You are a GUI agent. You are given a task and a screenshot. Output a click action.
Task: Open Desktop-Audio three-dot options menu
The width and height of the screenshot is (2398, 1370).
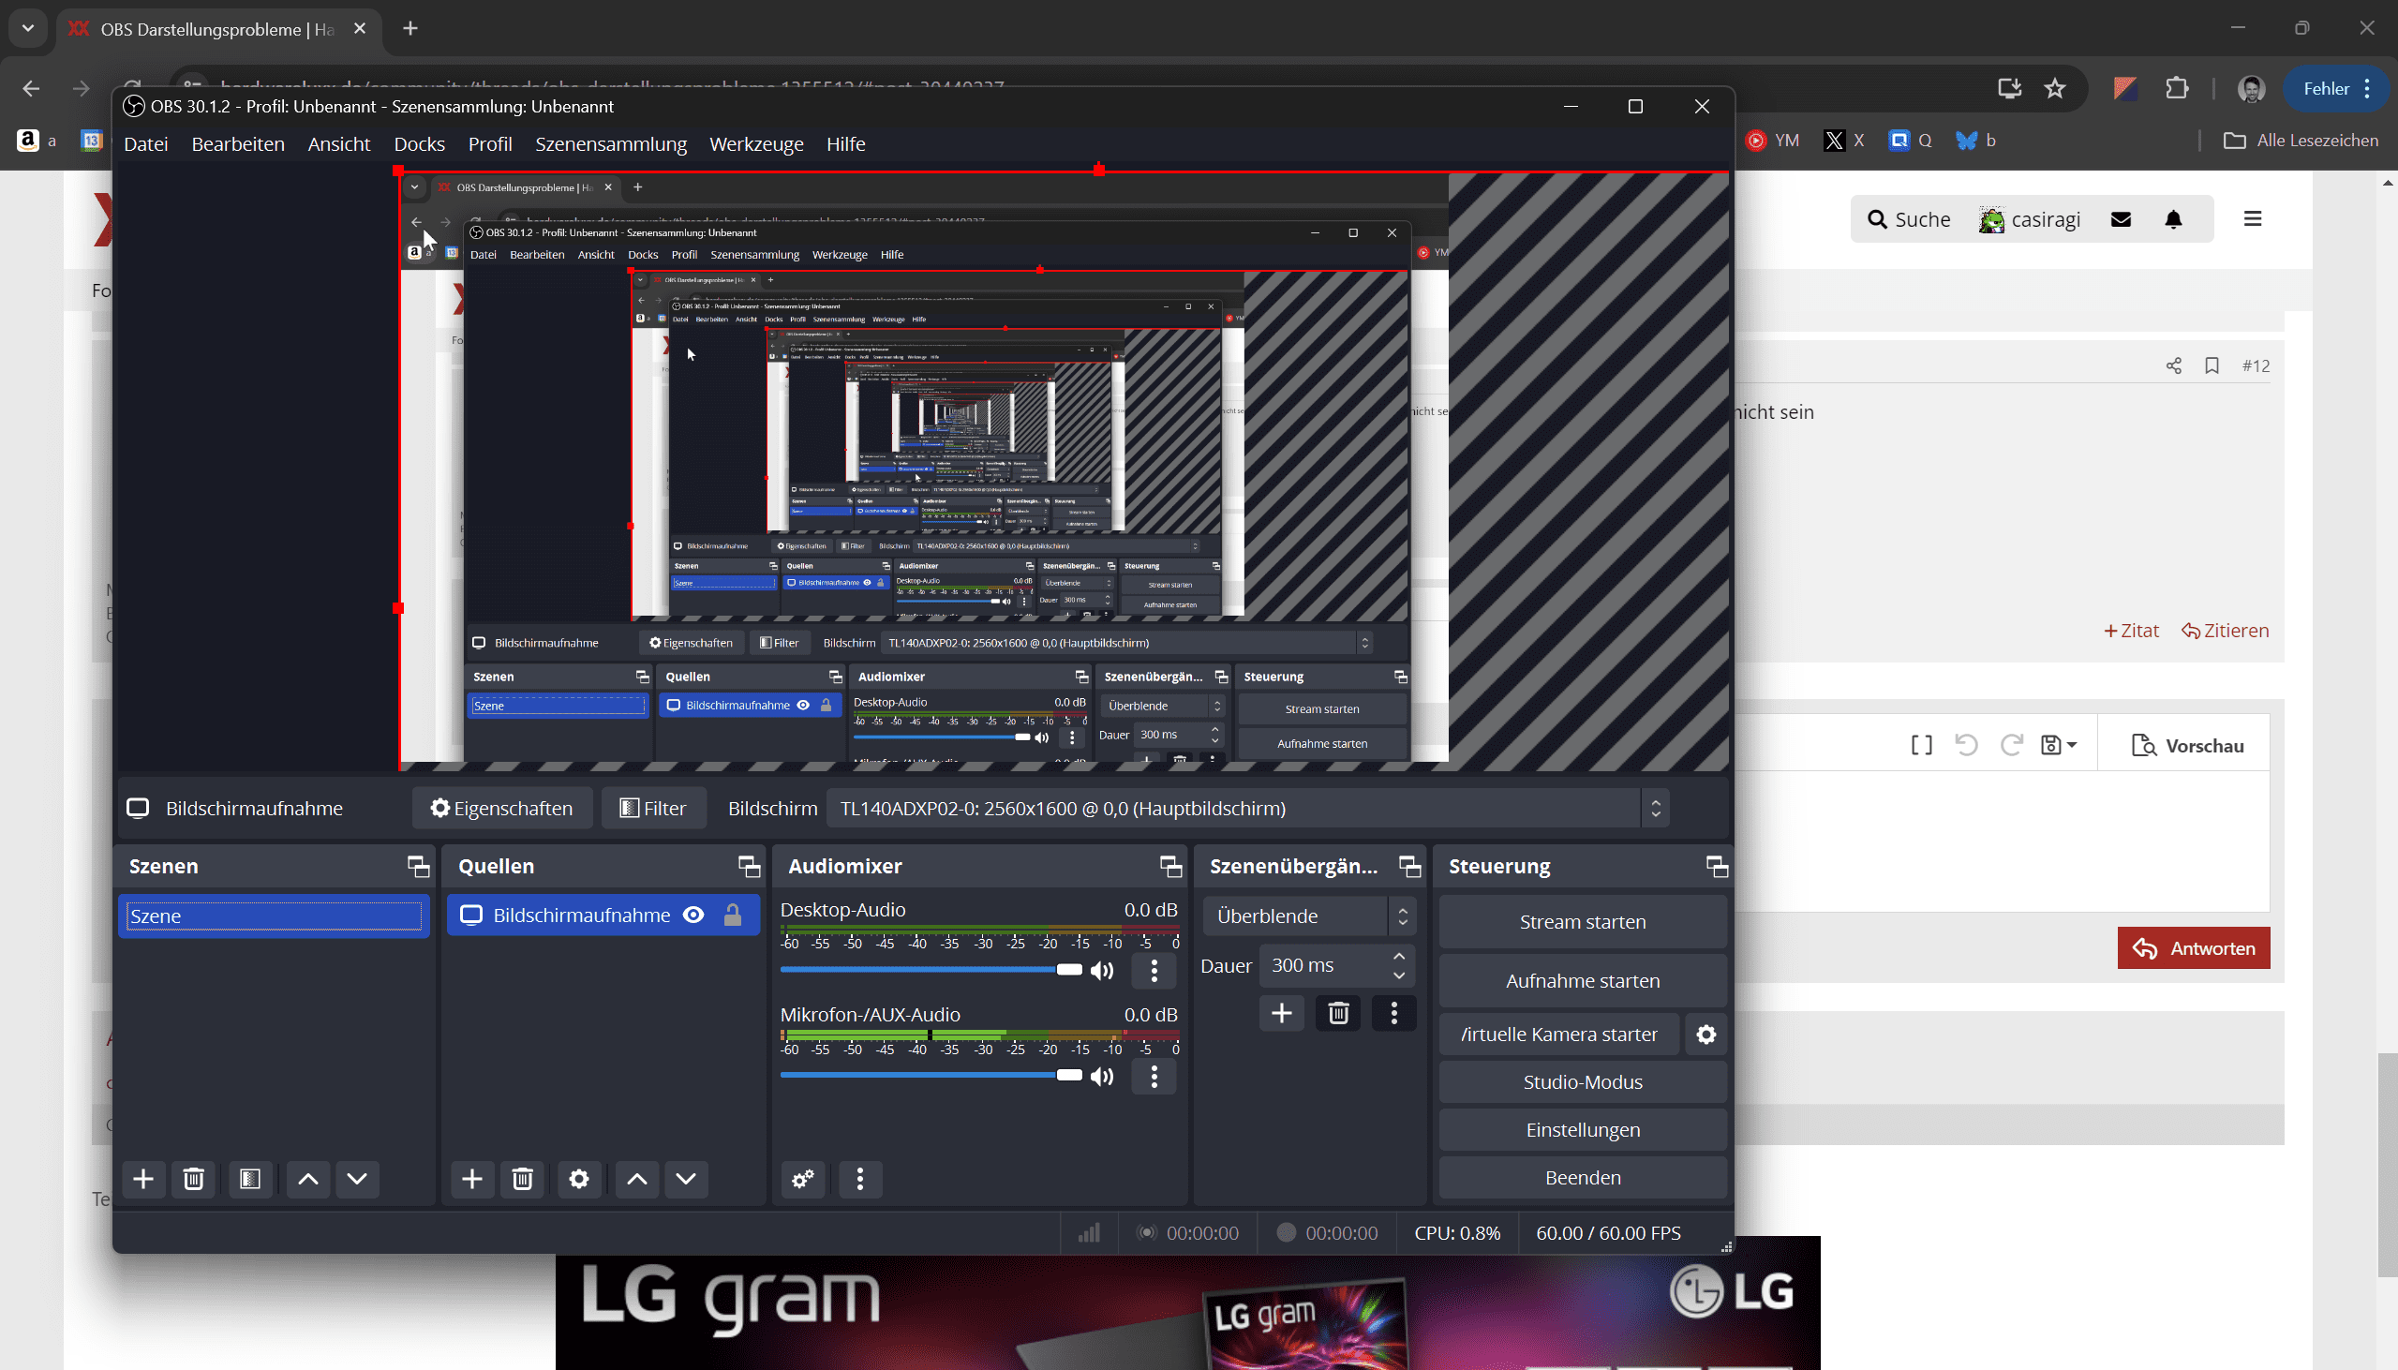1154,970
